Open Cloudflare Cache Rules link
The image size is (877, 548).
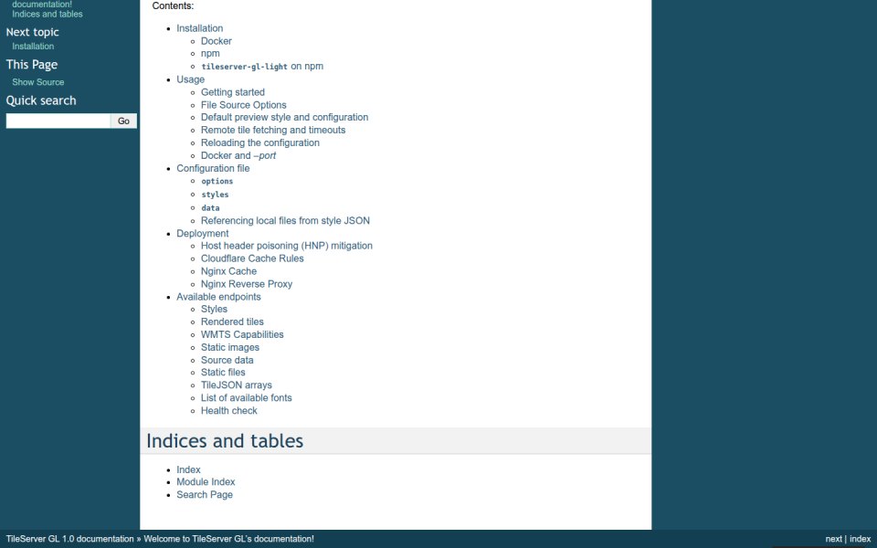coord(252,258)
